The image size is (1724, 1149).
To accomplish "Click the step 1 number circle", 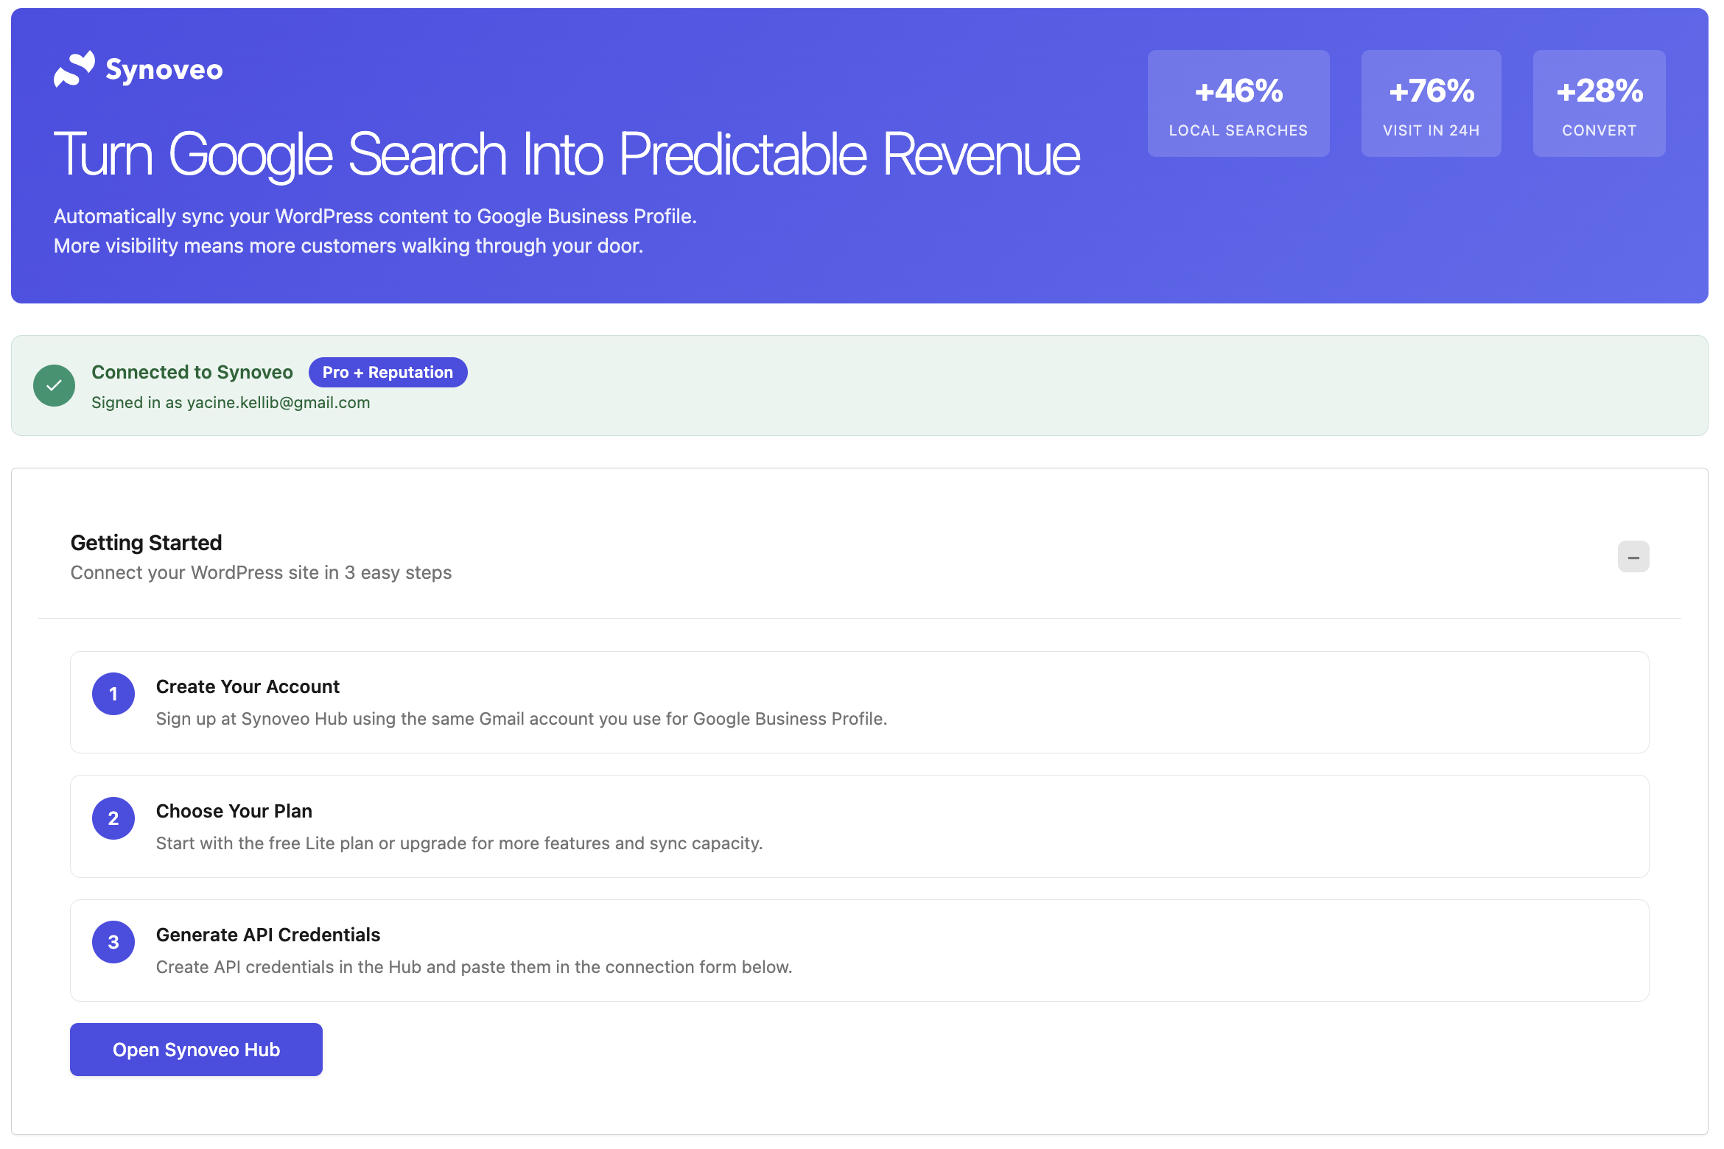I will (x=113, y=694).
